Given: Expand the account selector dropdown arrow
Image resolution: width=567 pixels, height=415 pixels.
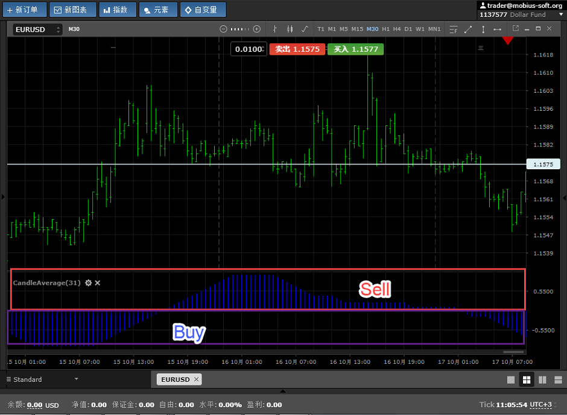Looking at the screenshot, I should [x=561, y=14].
